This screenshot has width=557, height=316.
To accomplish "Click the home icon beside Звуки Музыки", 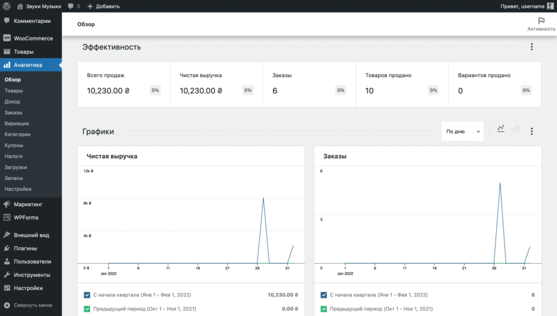I will [20, 6].
